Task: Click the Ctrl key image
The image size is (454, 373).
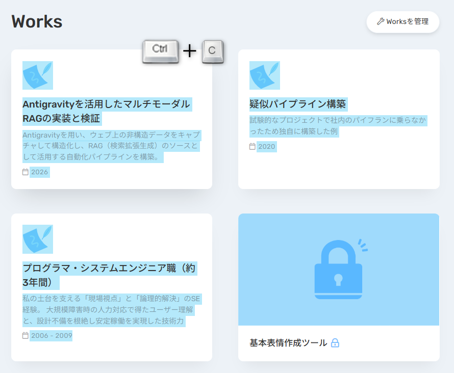Action: 161,51
